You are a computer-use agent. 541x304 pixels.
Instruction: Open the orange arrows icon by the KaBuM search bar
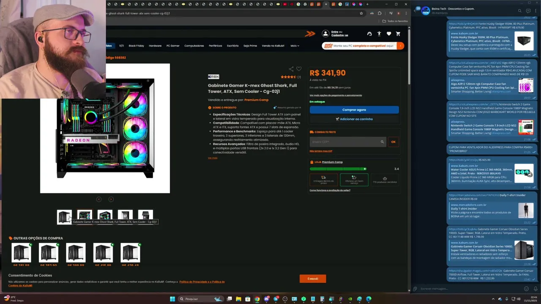(310, 34)
